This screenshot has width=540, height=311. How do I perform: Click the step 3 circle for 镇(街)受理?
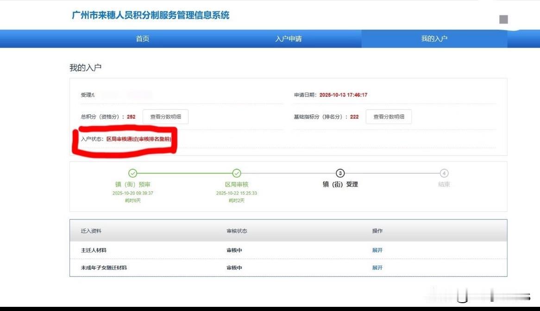coord(340,174)
